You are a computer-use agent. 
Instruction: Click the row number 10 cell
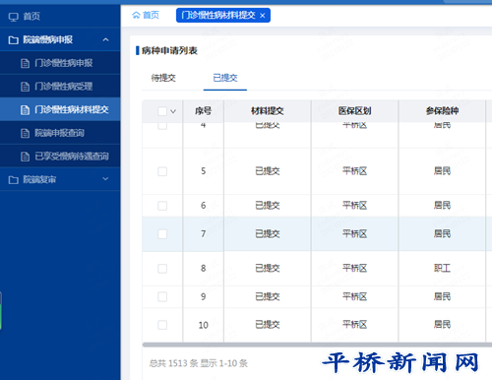(203, 325)
